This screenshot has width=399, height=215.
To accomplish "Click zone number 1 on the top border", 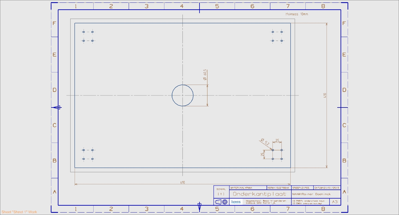I will (76, 6).
